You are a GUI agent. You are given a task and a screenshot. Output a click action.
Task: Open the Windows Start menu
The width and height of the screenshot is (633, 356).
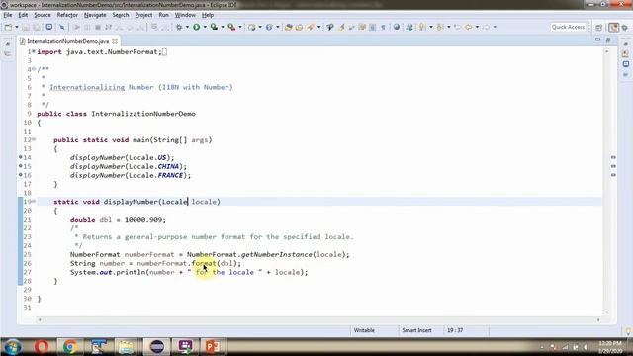coord(13,347)
